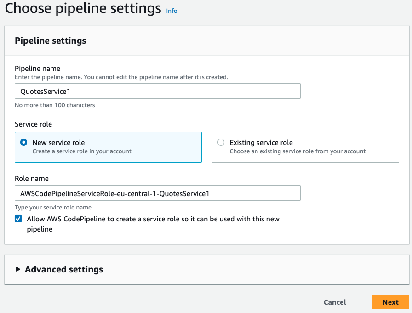This screenshot has width=412, height=313.
Task: Click the 'Choose pipeline settings' page heading
Action: click(x=83, y=8)
